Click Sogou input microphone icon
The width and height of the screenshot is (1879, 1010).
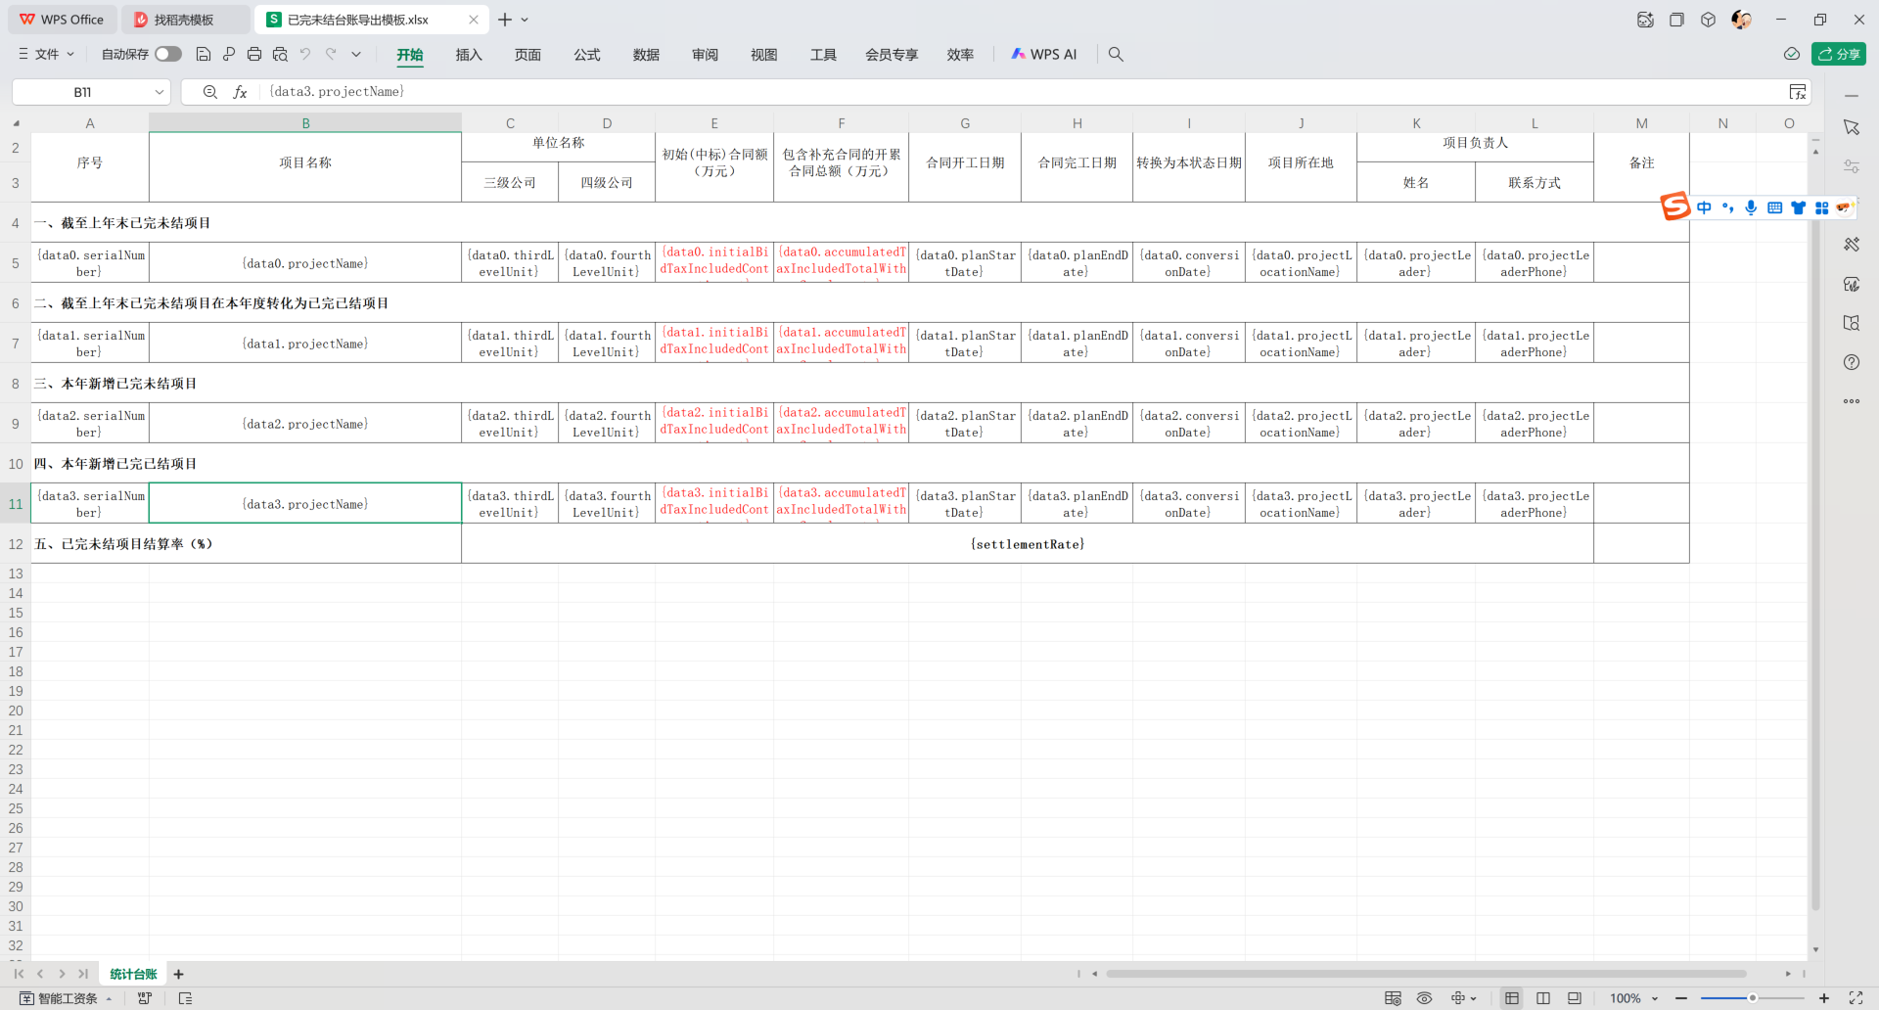[1751, 207]
